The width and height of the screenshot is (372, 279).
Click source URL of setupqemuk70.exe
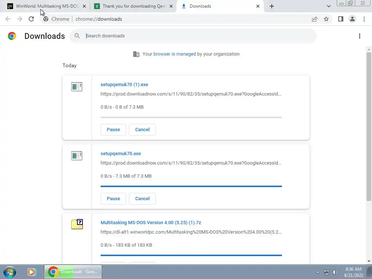191,163
